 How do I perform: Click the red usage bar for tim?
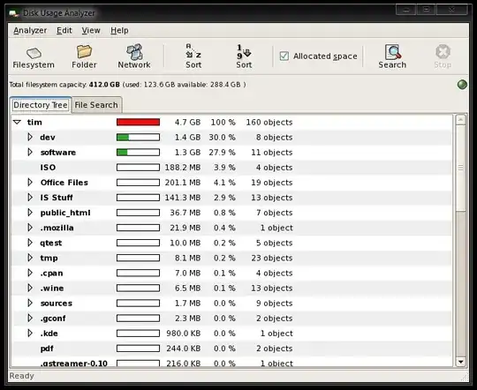pyautogui.click(x=138, y=122)
